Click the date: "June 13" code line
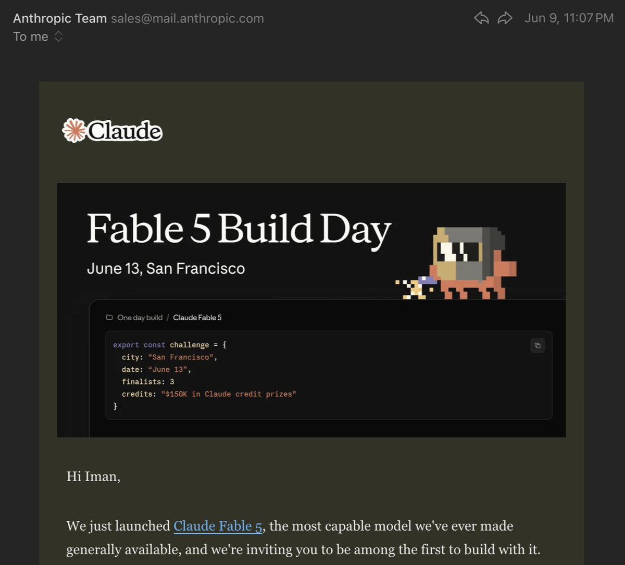625x565 pixels. click(x=157, y=369)
